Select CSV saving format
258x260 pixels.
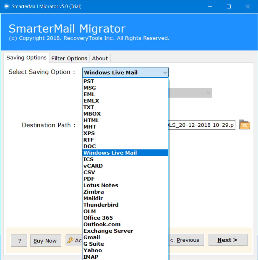(x=125, y=172)
